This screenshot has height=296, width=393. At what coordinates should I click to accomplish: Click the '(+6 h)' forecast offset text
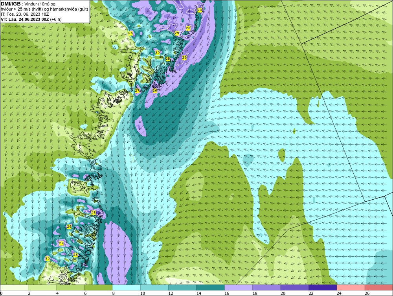click(x=56, y=19)
